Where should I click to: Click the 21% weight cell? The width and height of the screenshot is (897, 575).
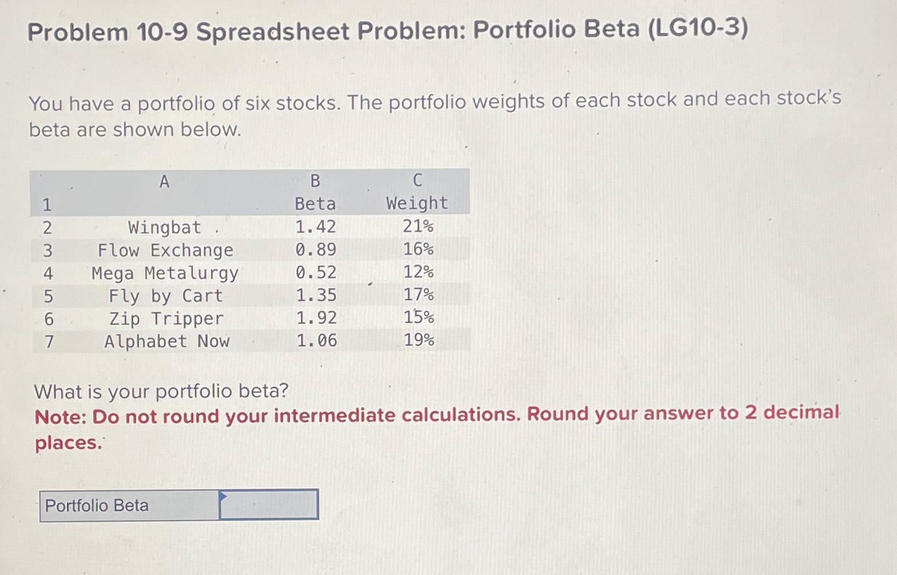point(416,227)
